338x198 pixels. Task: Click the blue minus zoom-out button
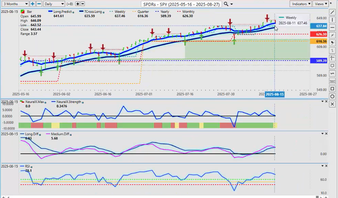click(x=39, y=4)
